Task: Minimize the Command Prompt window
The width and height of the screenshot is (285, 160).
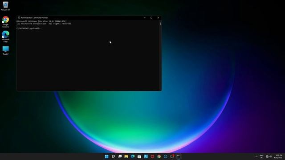Action: tap(145, 18)
